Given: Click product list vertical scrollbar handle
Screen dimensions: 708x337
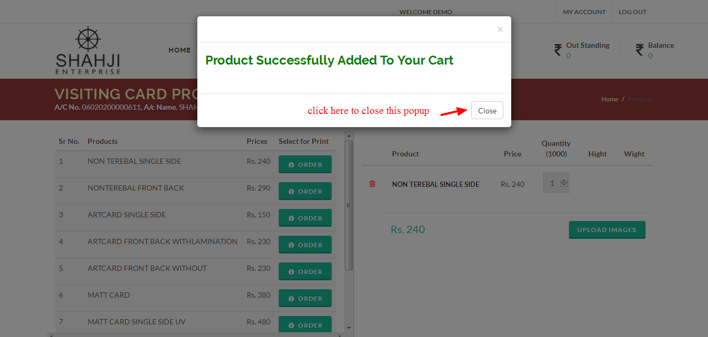Looking at the screenshot, I should pyautogui.click(x=348, y=205).
